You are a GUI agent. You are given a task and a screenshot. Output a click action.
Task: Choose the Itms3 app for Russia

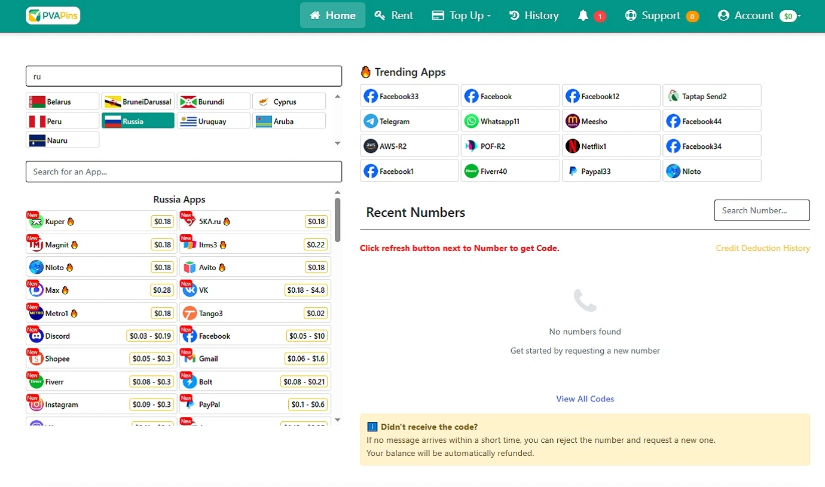point(255,244)
